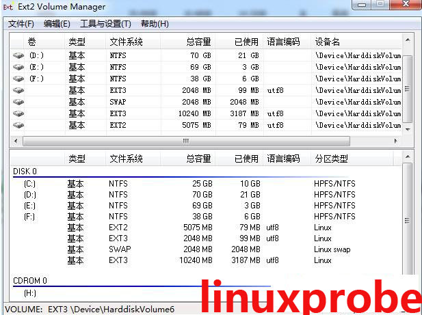This screenshot has width=422, height=315.
Task: Click upper list scroll-down arrow
Action: pos(408,130)
